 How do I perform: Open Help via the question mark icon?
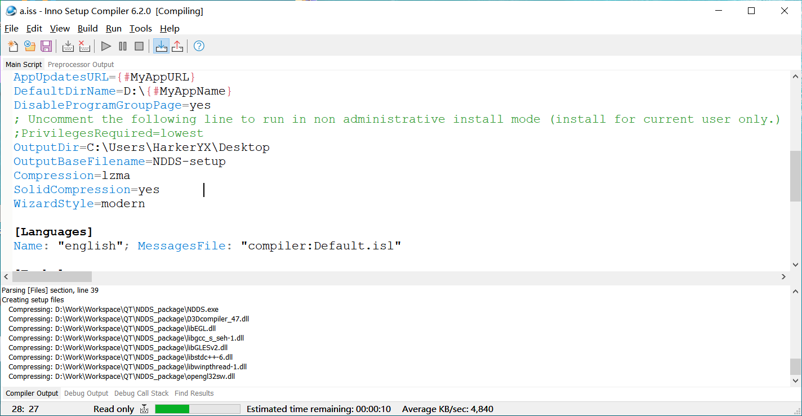point(199,46)
